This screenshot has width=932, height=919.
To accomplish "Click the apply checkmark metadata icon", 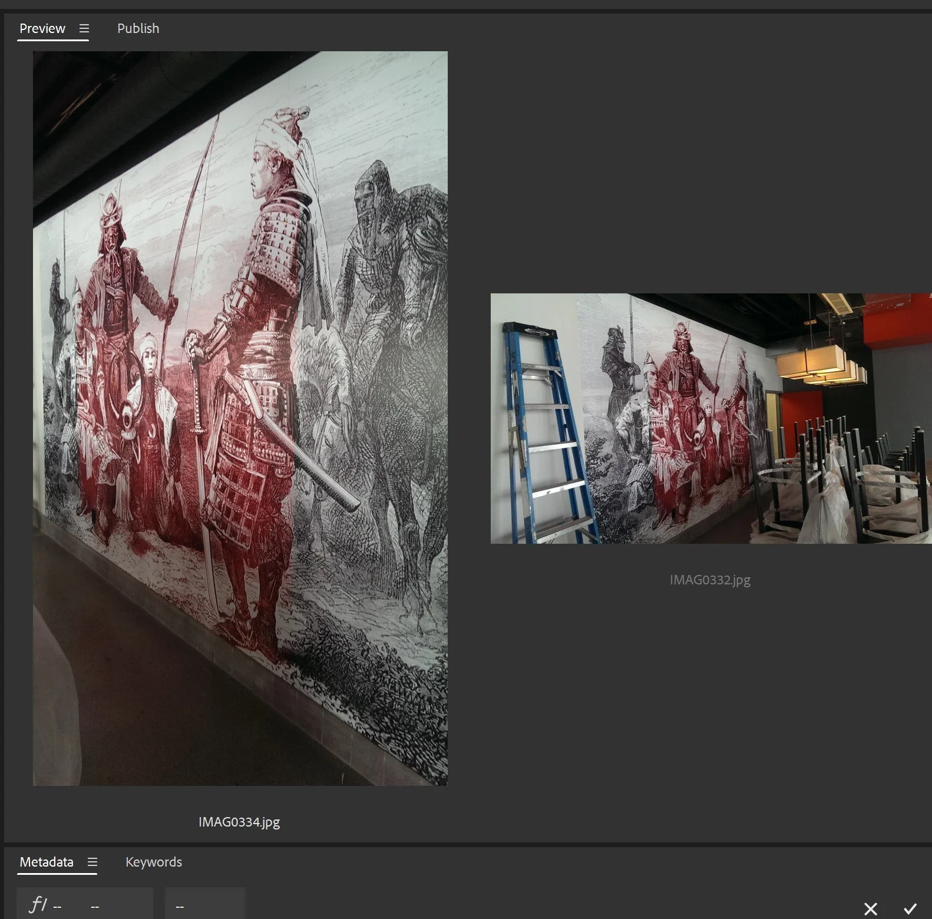I will click(910, 908).
